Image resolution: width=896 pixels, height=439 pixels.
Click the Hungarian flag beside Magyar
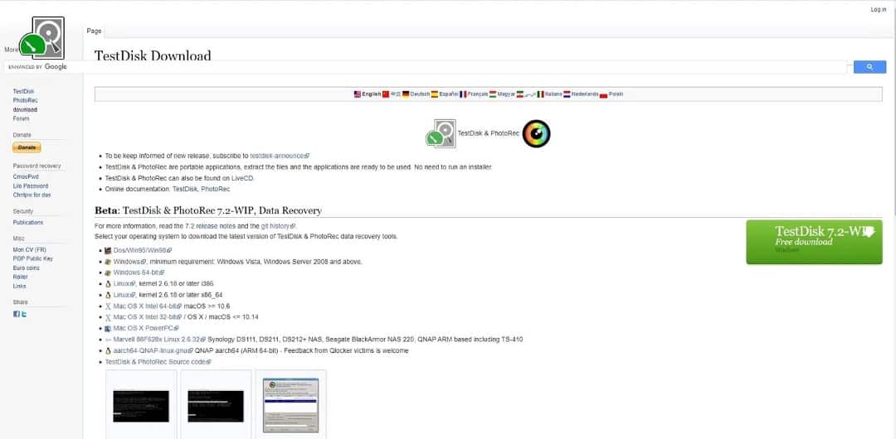coord(493,94)
